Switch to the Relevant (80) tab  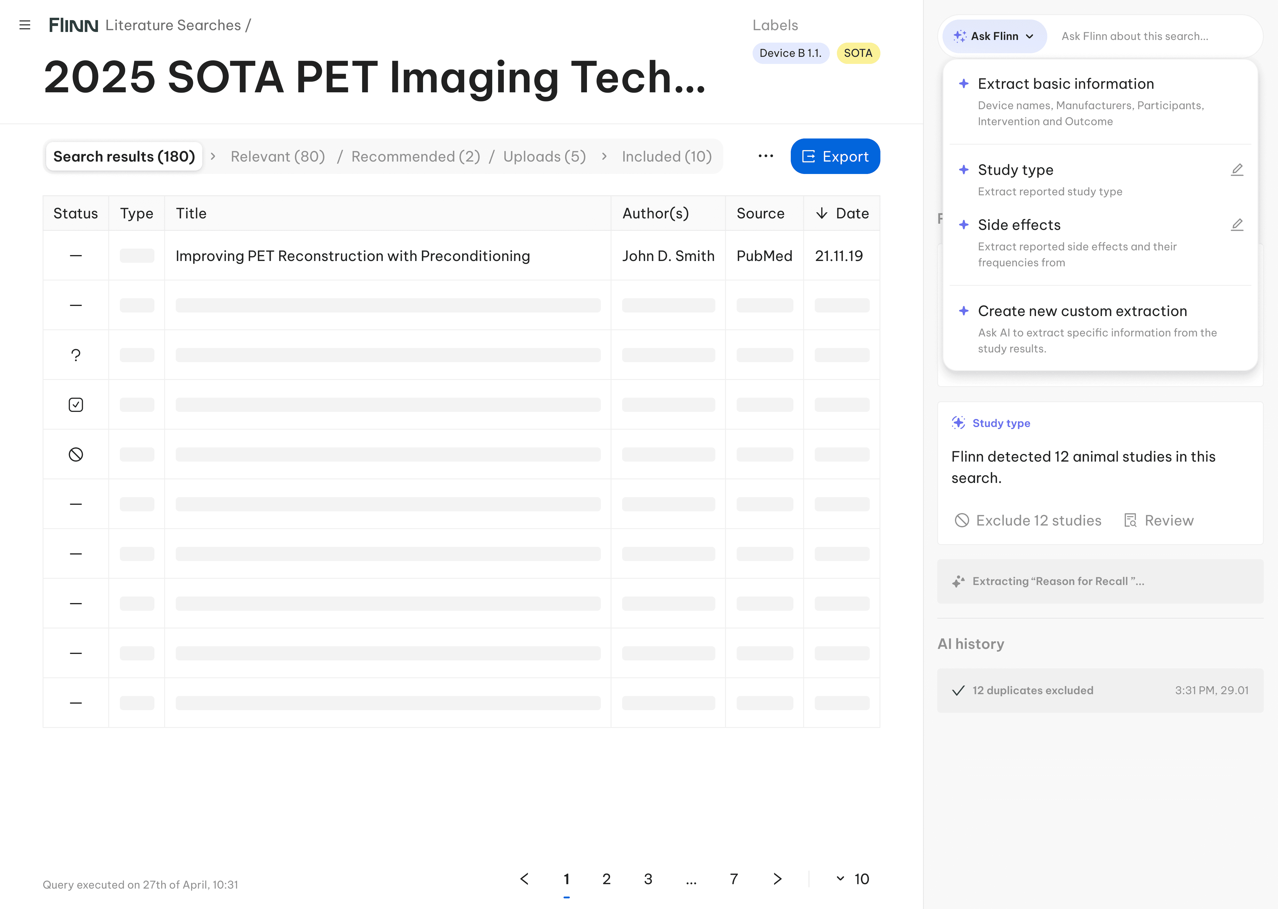point(277,156)
